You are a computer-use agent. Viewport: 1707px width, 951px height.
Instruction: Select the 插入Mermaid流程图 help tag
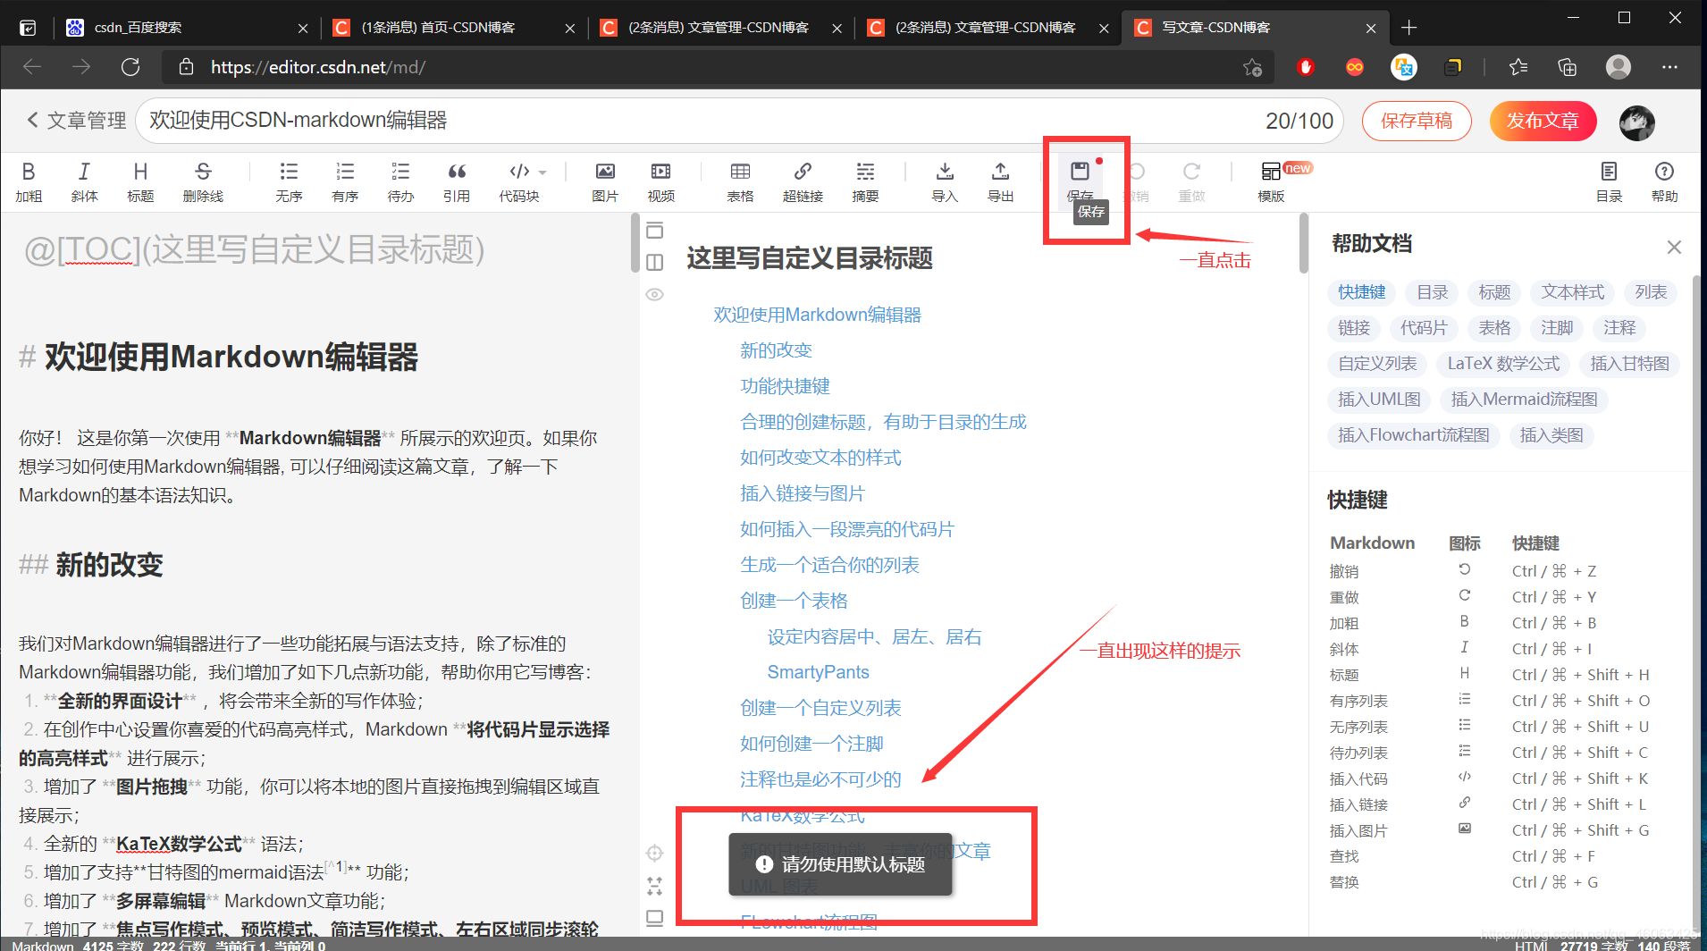(x=1525, y=400)
